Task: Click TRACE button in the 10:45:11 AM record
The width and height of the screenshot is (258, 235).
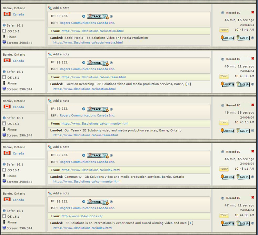Action: coord(94,155)
